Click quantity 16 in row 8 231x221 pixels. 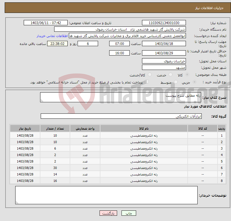[x=55, y=181]
